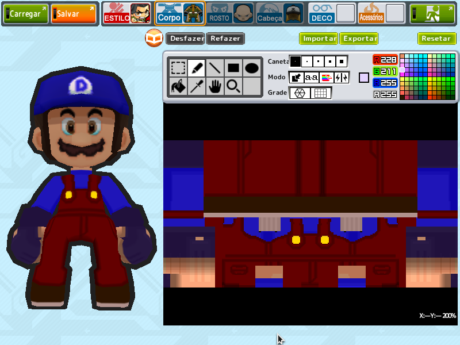Viewport: 460px width, 345px height.
Task: Select the eyedropper color picker tool
Action: [x=197, y=86]
